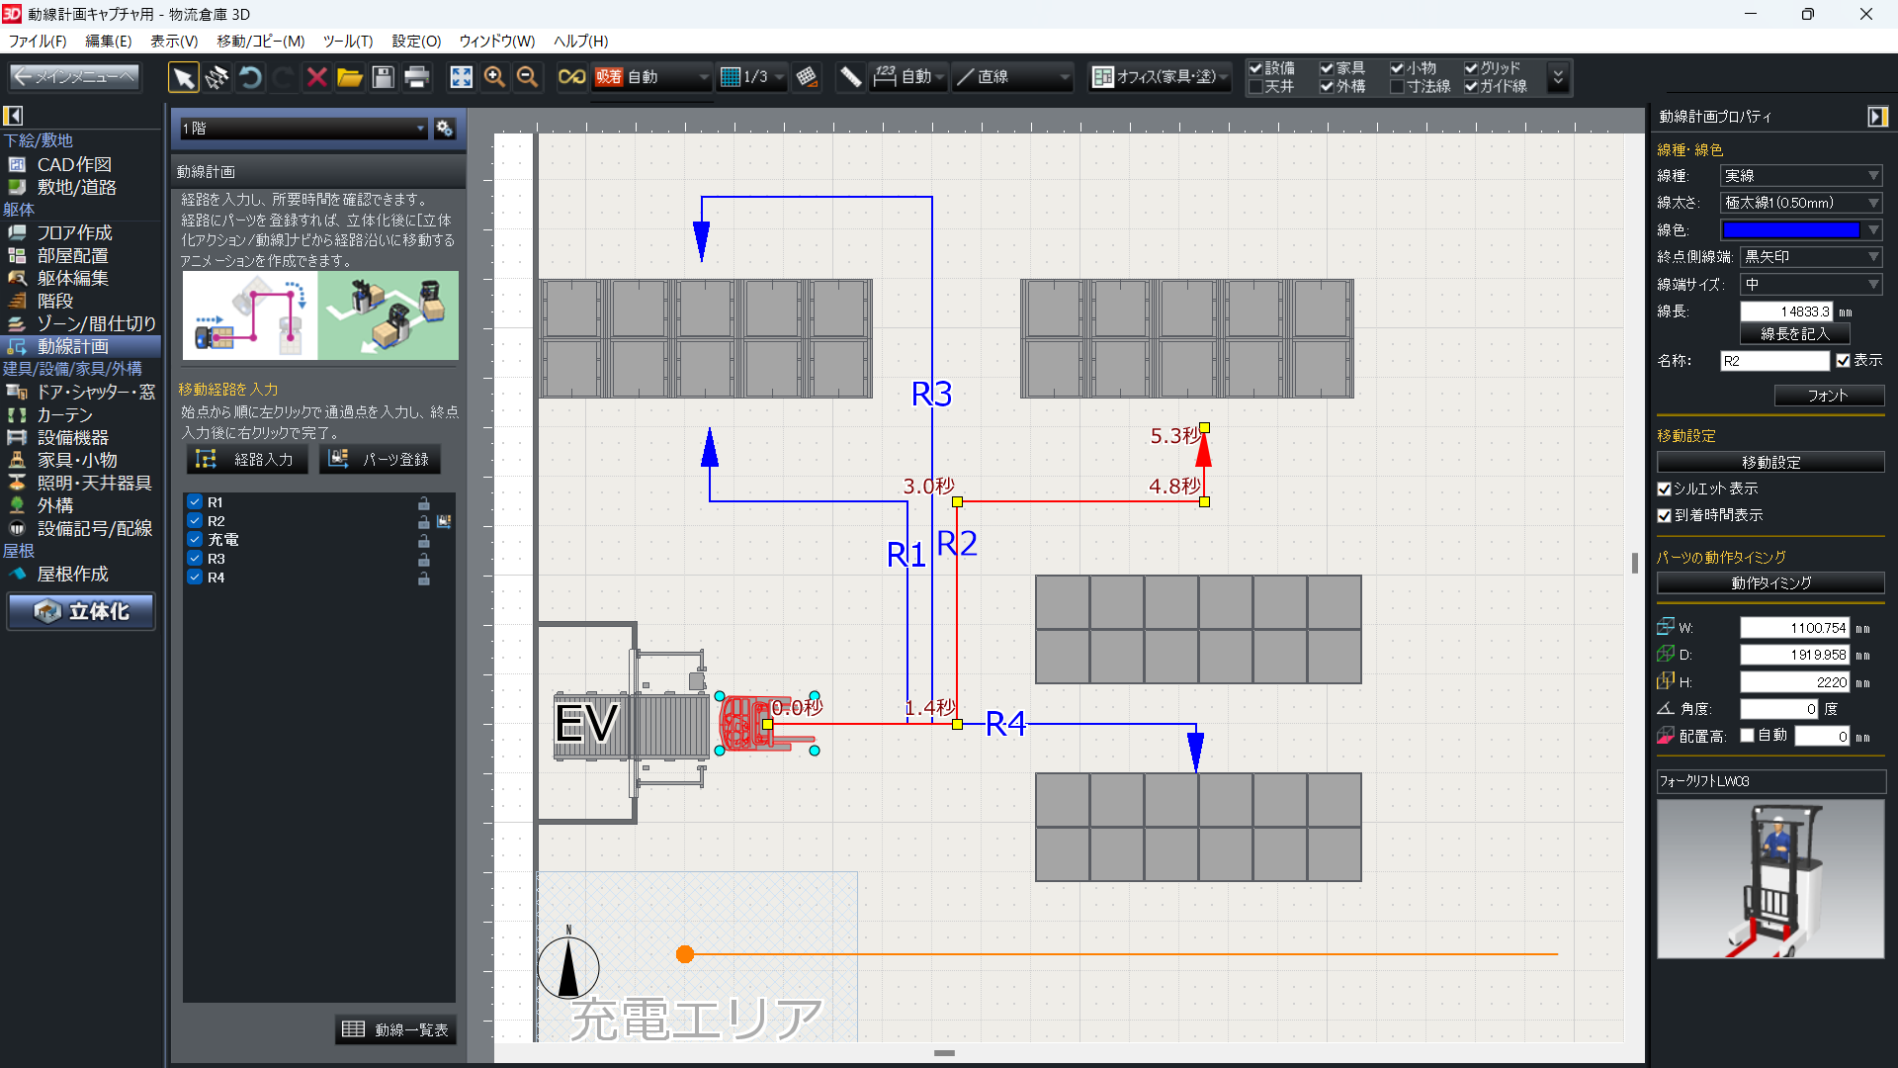Open the 線種 dropdown
Viewport: 1898px width, 1068px height.
(x=1800, y=176)
